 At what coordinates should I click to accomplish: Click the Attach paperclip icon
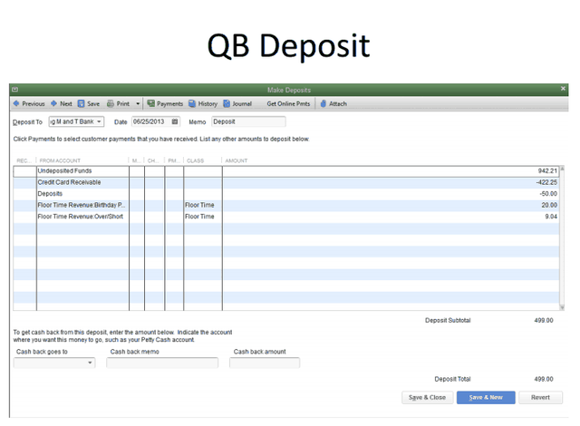(323, 103)
